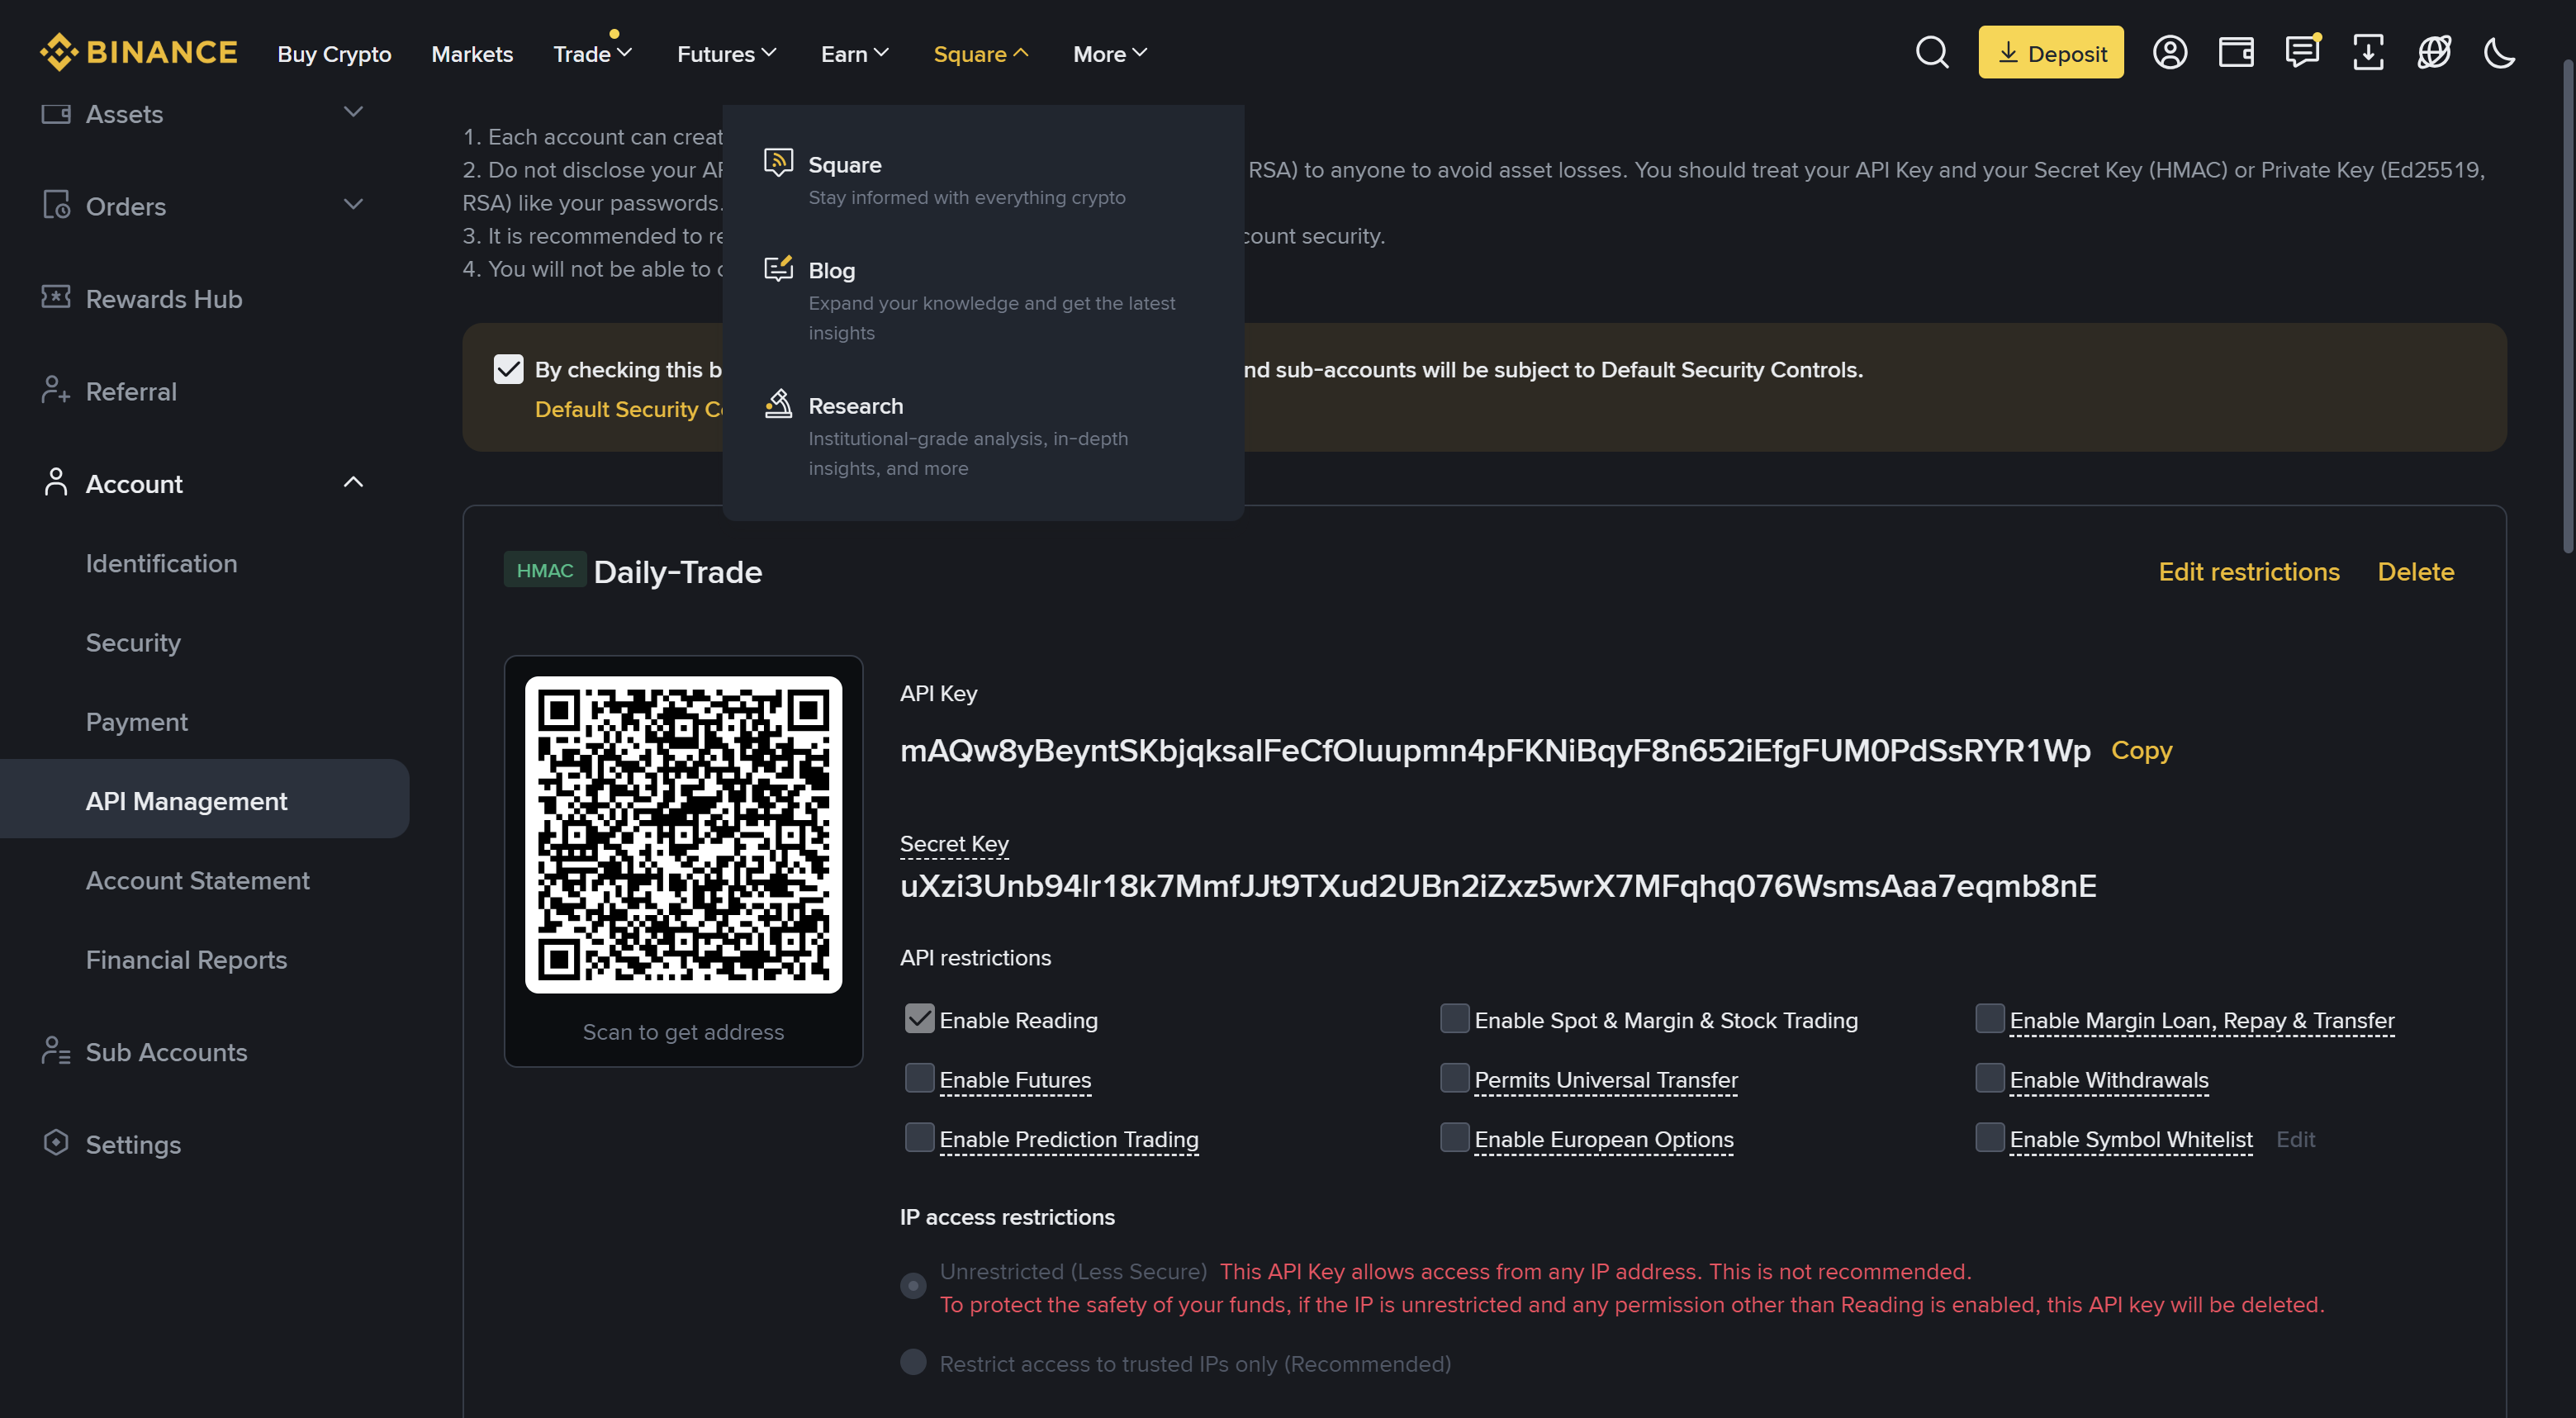Click Edit next to Symbol Whitelist

click(2295, 1139)
